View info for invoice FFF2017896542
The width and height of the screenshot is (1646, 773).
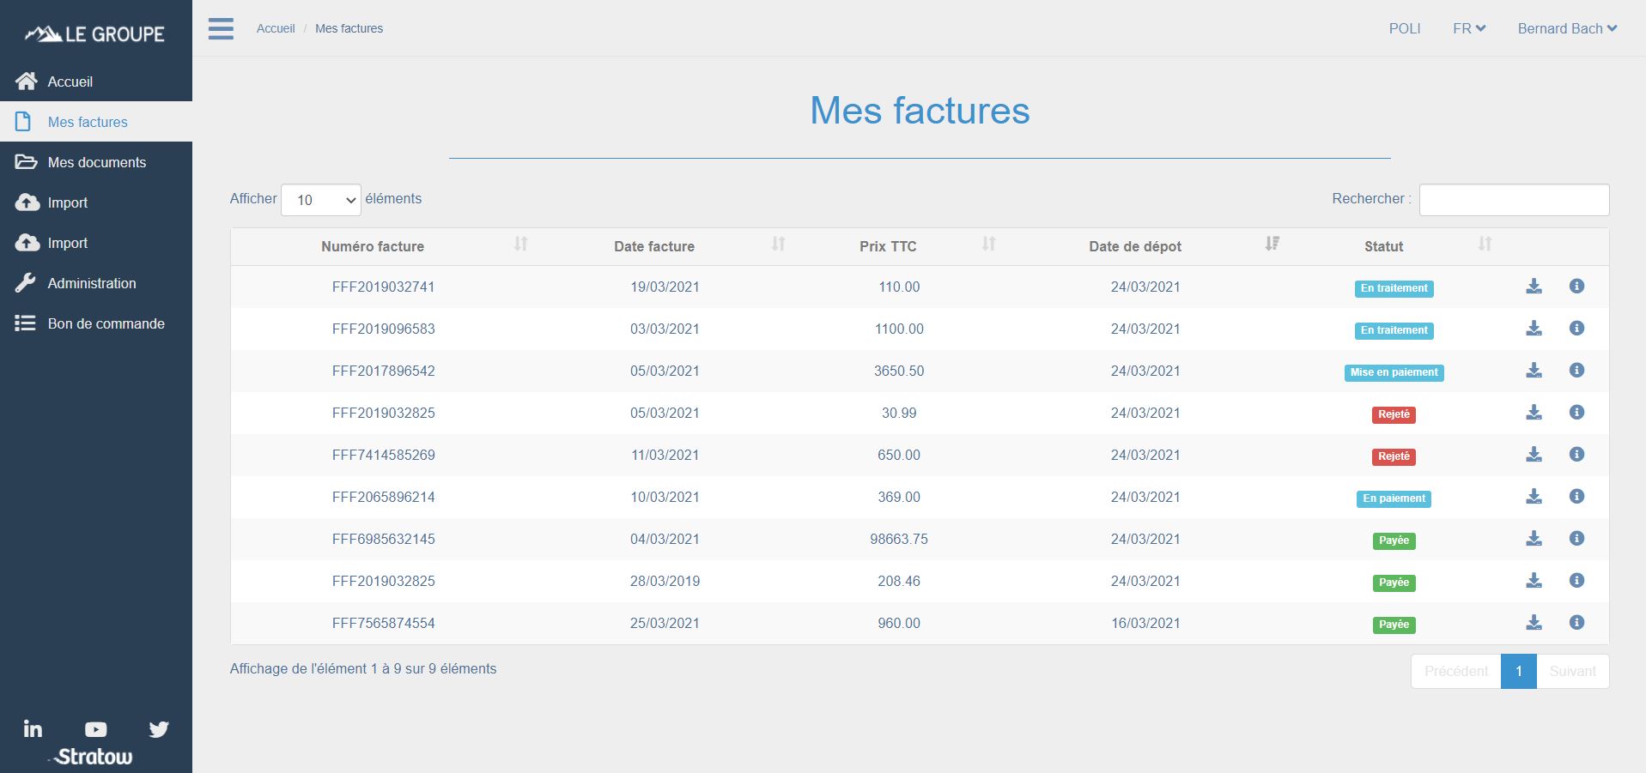pos(1576,371)
